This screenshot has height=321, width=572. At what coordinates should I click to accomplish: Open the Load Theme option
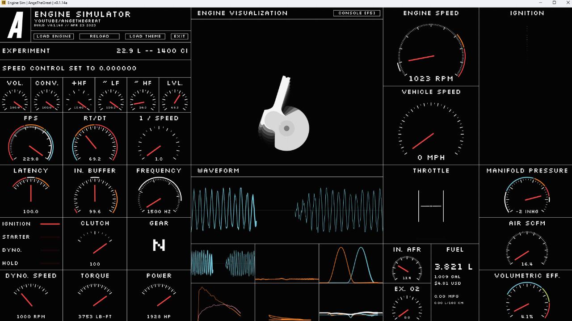(145, 36)
